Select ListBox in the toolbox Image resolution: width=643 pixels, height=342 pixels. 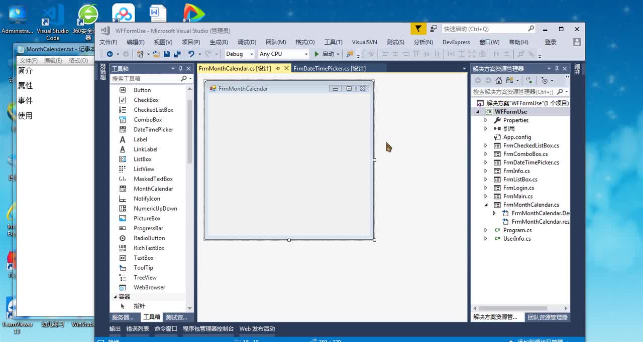(142, 159)
